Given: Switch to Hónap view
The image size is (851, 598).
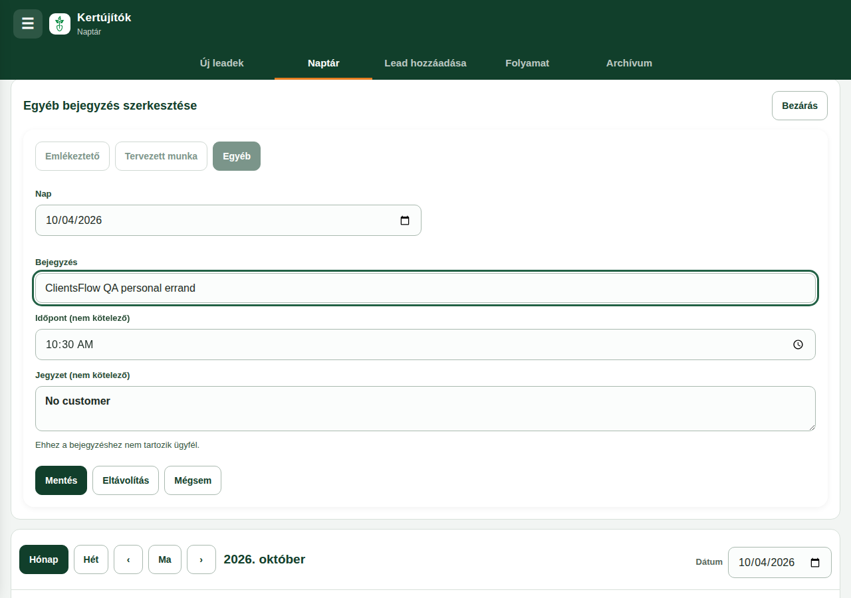Looking at the screenshot, I should pyautogui.click(x=44, y=559).
